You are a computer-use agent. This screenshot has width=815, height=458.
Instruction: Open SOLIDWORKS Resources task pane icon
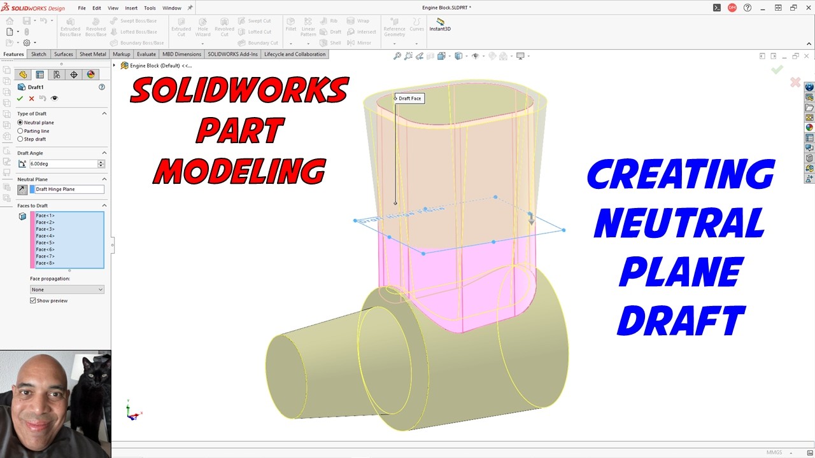(809, 87)
